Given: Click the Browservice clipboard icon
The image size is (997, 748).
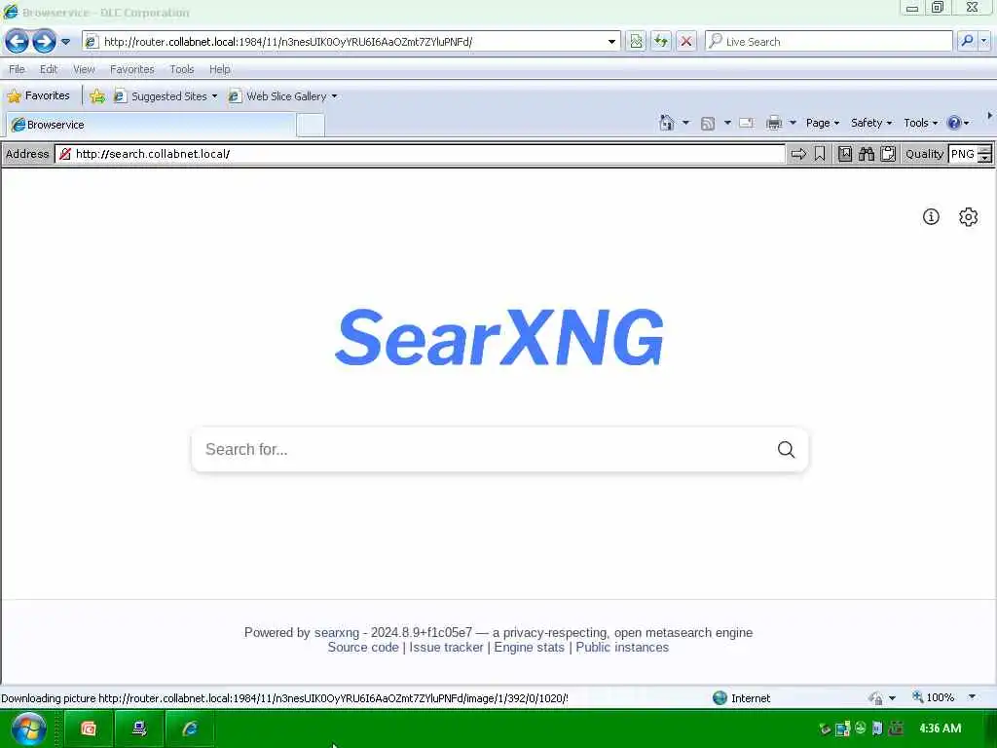Looking at the screenshot, I should pyautogui.click(x=888, y=154).
